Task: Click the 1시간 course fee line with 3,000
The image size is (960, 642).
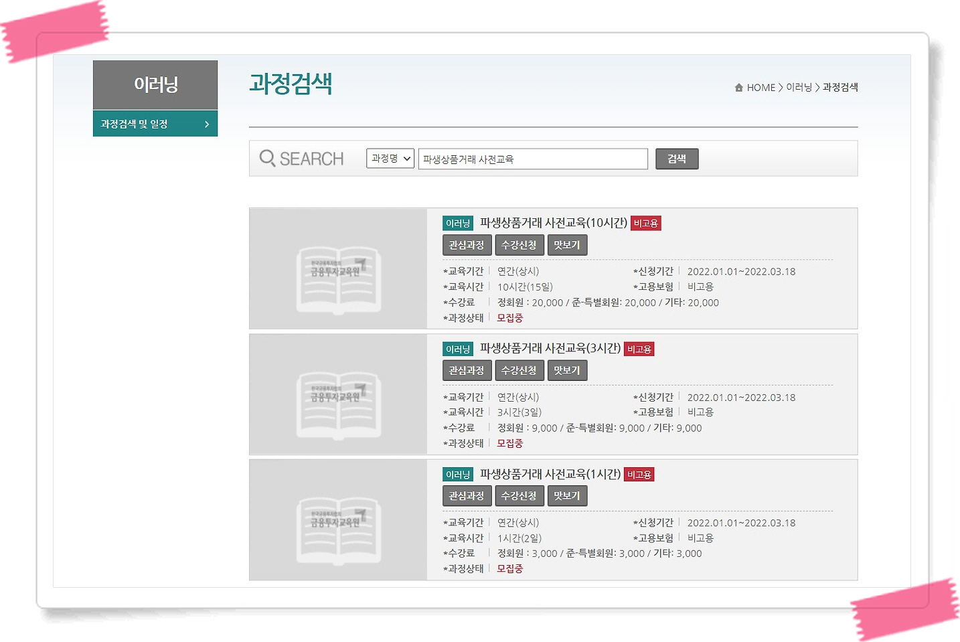Action: click(599, 554)
